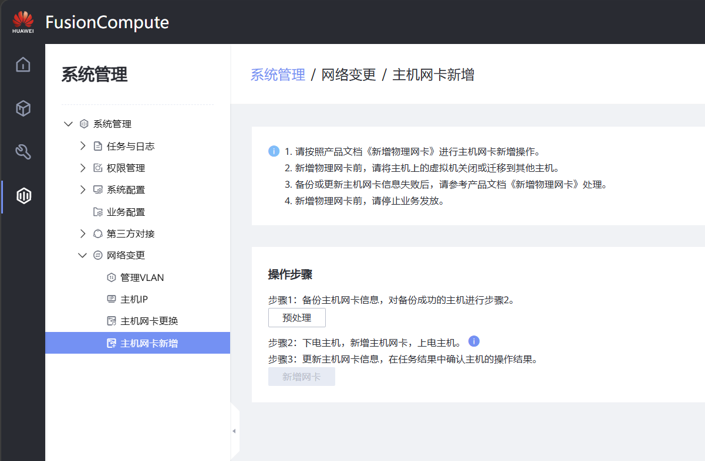Open the cube resource pool icon
This screenshot has height=461, width=705.
click(x=23, y=108)
